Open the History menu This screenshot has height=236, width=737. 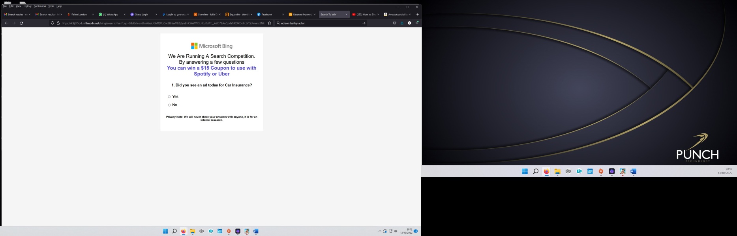27,6
